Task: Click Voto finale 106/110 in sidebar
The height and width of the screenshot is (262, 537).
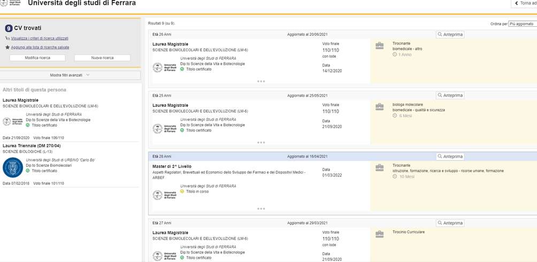Action: [x=49, y=137]
